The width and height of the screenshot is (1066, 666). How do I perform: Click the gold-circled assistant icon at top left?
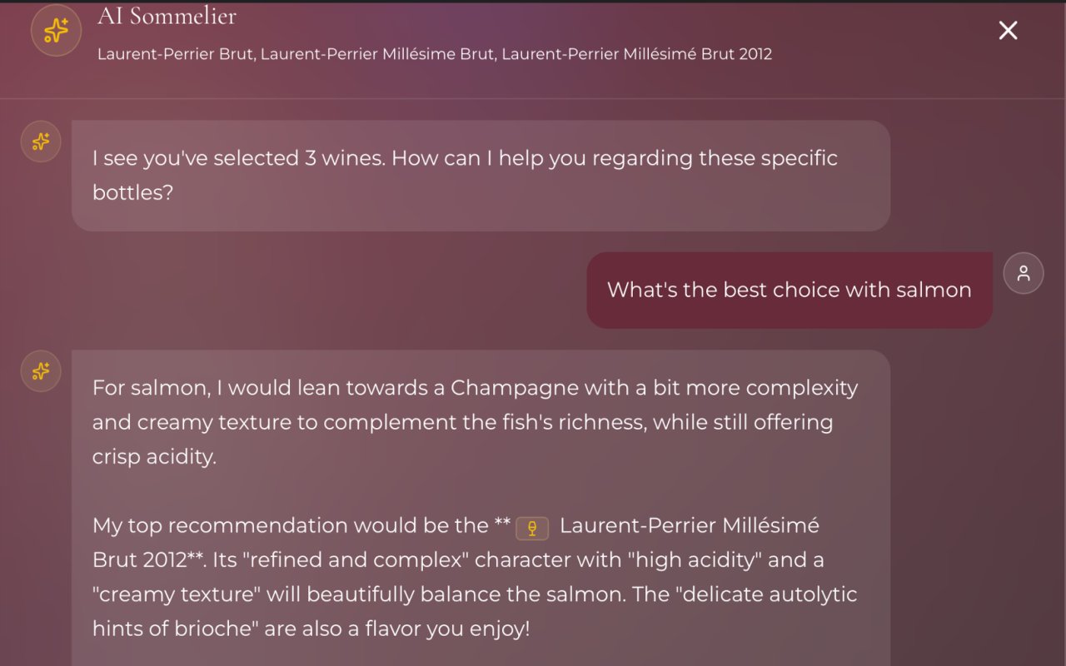pos(56,30)
